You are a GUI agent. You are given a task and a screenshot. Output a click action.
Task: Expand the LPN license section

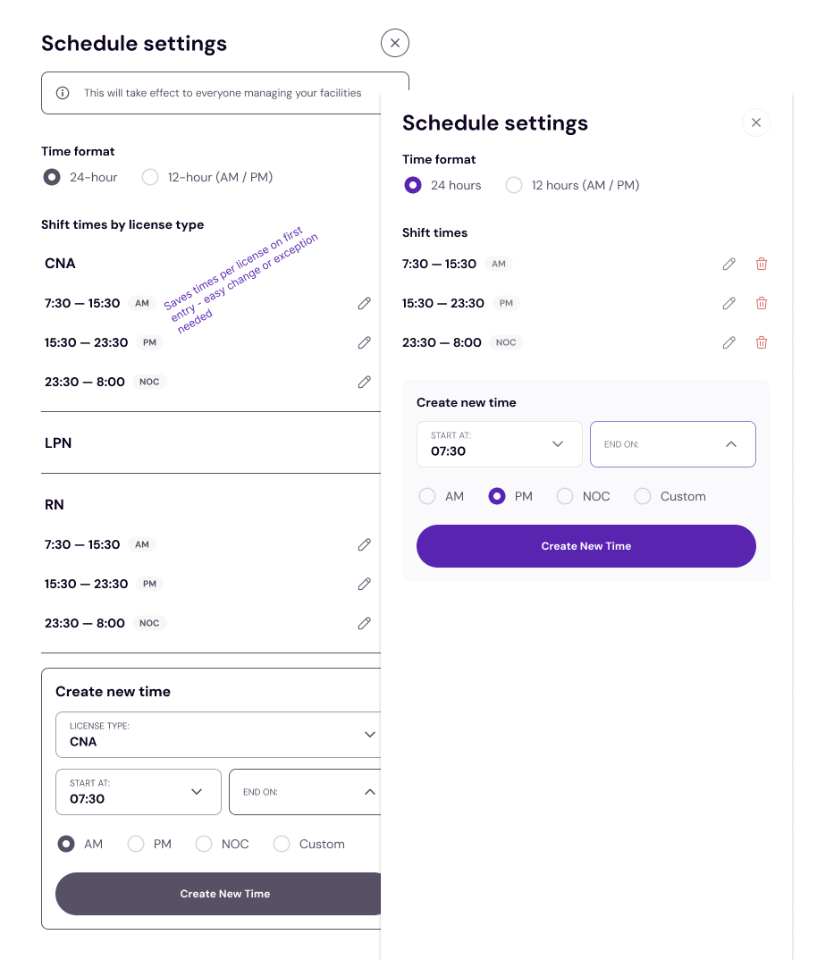58,443
